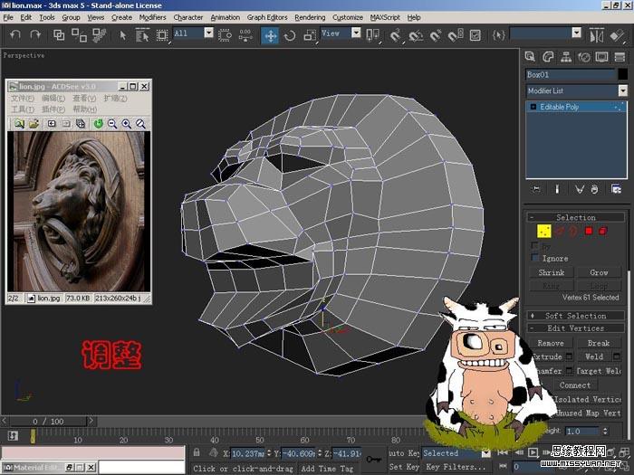Open the Modify command panel tab
The width and height of the screenshot is (634, 475).
pos(548,56)
